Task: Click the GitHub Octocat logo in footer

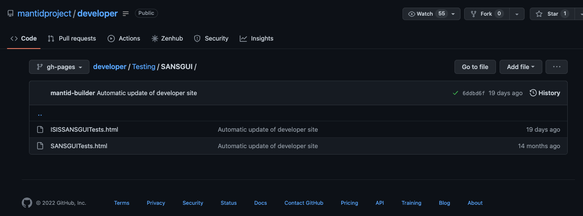Action: [x=27, y=203]
